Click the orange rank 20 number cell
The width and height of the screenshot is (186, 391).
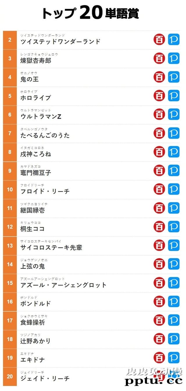pyautogui.click(x=10, y=376)
